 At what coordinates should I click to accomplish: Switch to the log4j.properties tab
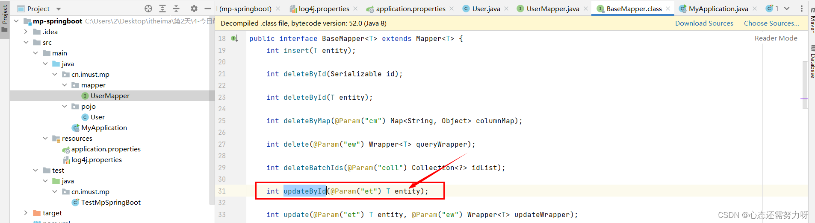324,9
